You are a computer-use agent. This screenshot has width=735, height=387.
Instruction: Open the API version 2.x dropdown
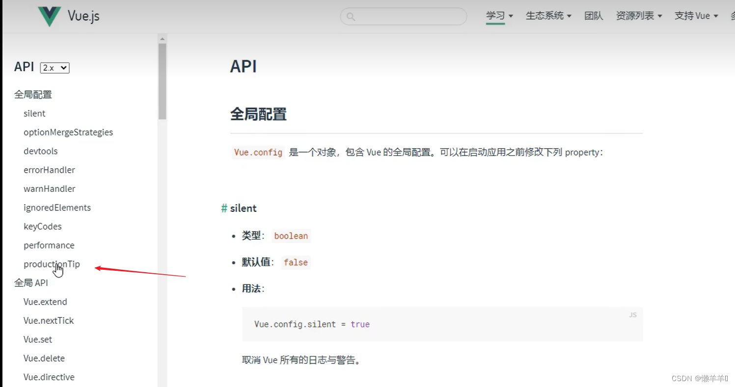pyautogui.click(x=54, y=68)
